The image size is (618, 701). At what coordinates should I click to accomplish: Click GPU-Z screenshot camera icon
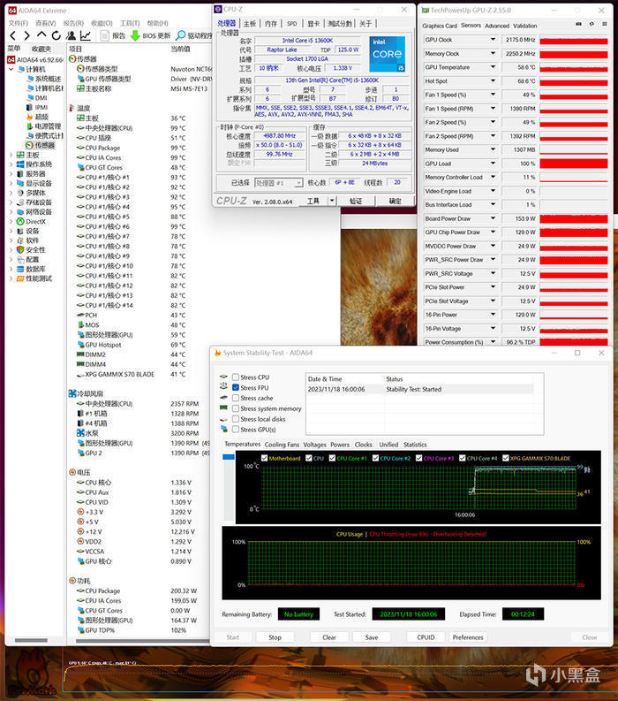click(578, 24)
